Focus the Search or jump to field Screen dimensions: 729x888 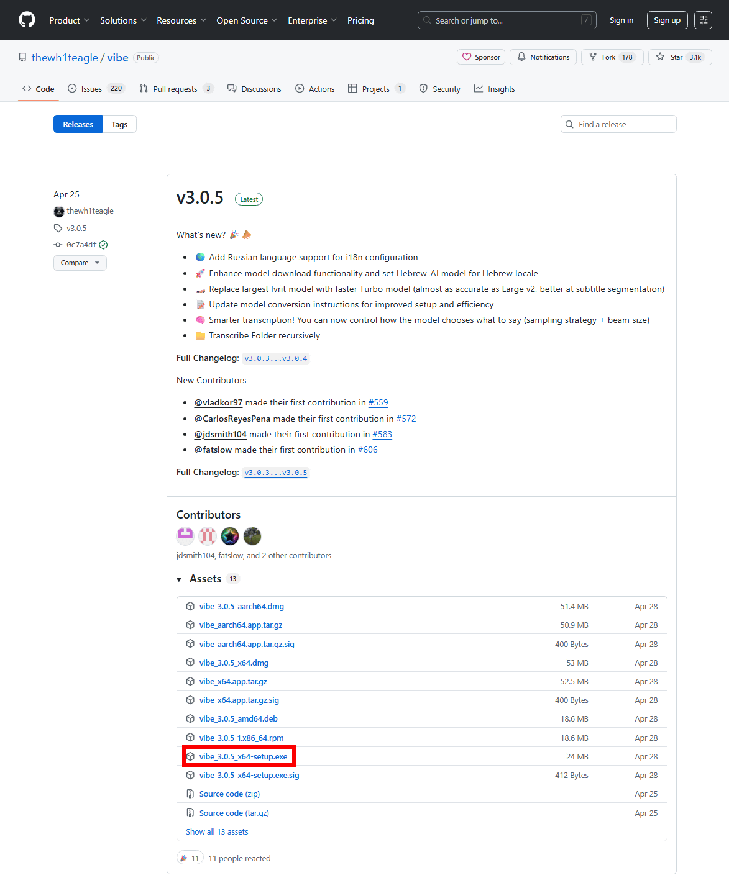tap(507, 20)
